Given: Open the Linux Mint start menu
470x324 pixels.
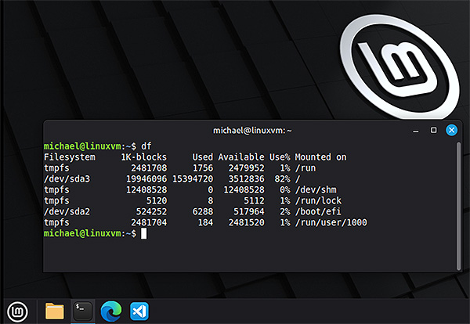Looking at the screenshot, I should click(17, 311).
